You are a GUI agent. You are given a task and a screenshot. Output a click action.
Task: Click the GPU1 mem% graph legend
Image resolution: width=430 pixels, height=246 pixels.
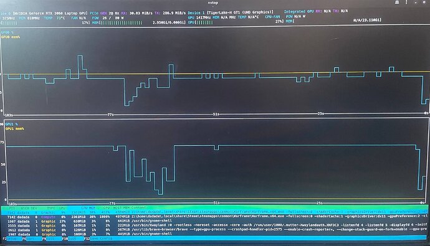point(15,128)
